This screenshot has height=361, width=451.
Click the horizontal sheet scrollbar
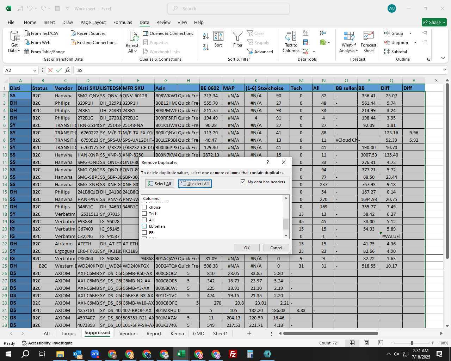[330, 333]
